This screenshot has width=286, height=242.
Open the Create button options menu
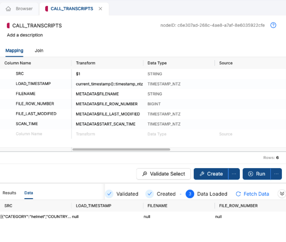click(x=234, y=174)
